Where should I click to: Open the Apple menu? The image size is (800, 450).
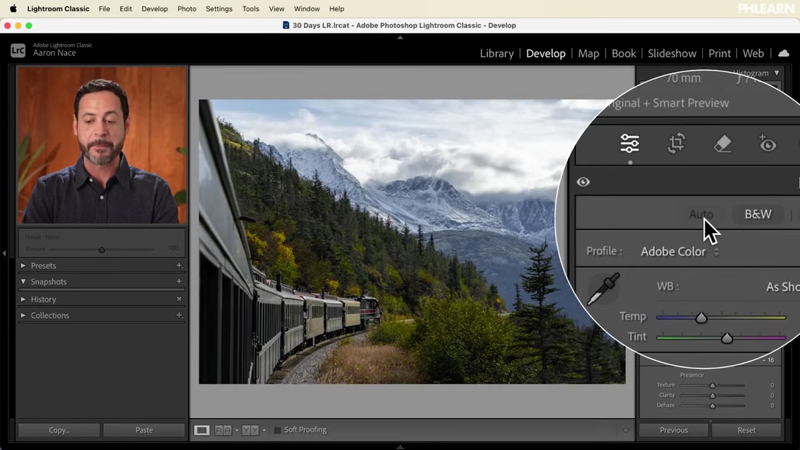[x=13, y=9]
